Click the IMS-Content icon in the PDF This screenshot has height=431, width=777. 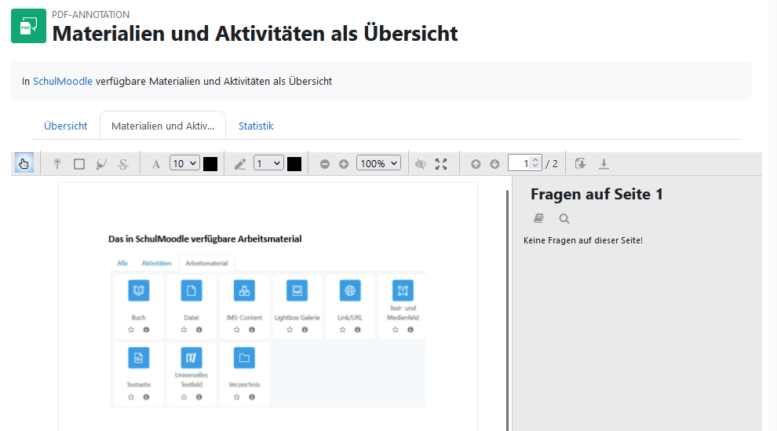tap(244, 290)
